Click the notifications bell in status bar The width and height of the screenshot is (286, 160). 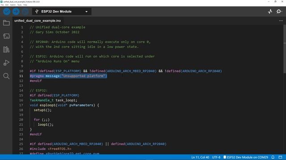click(273, 157)
